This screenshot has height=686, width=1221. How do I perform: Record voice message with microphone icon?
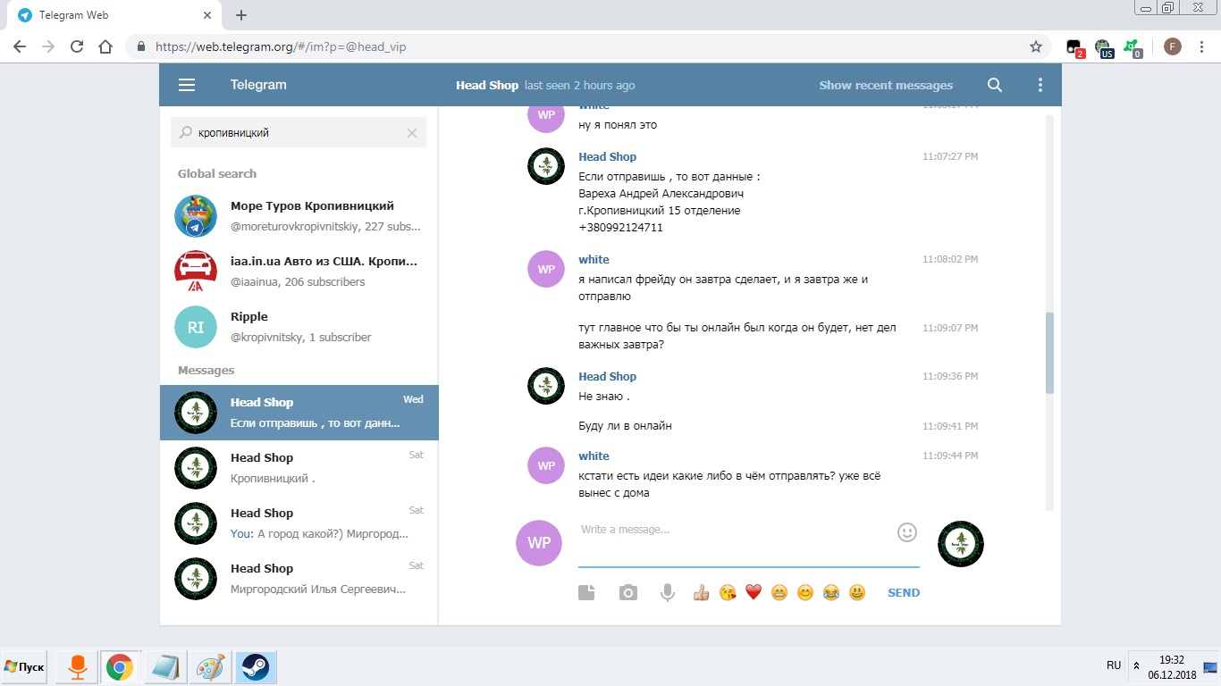(667, 592)
